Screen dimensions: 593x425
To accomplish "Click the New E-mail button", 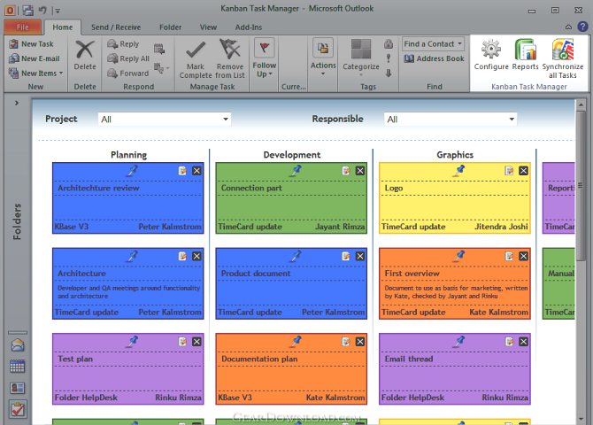I will 35,58.
